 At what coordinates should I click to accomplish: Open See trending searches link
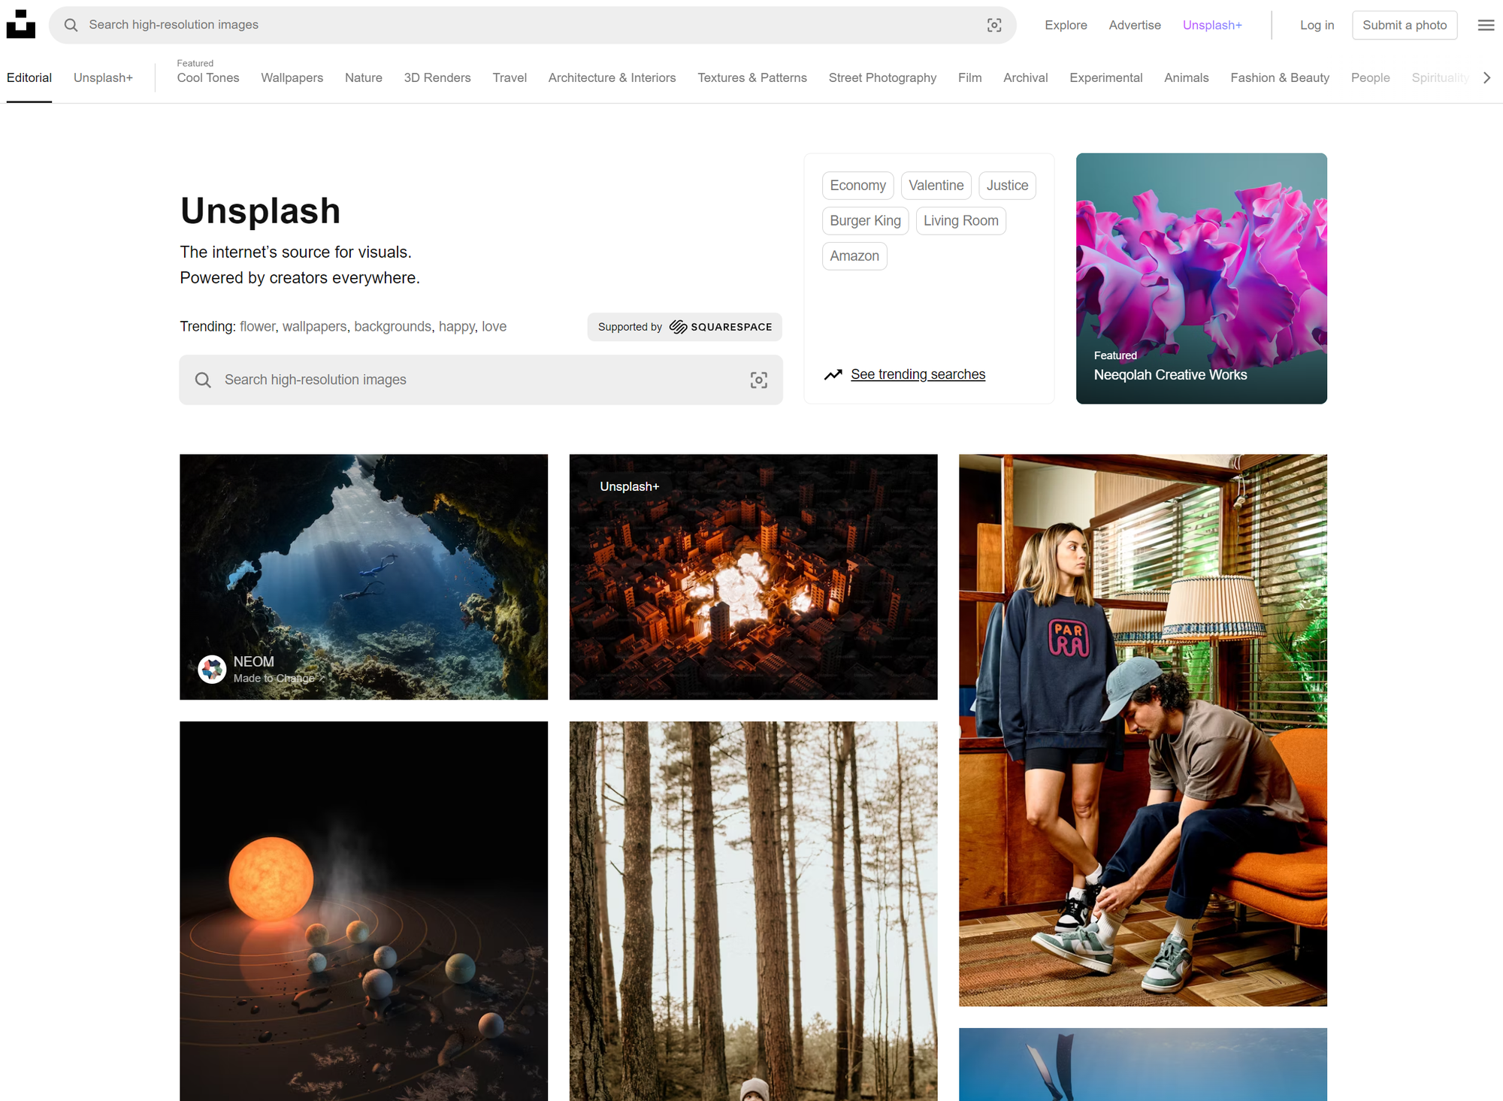click(918, 374)
